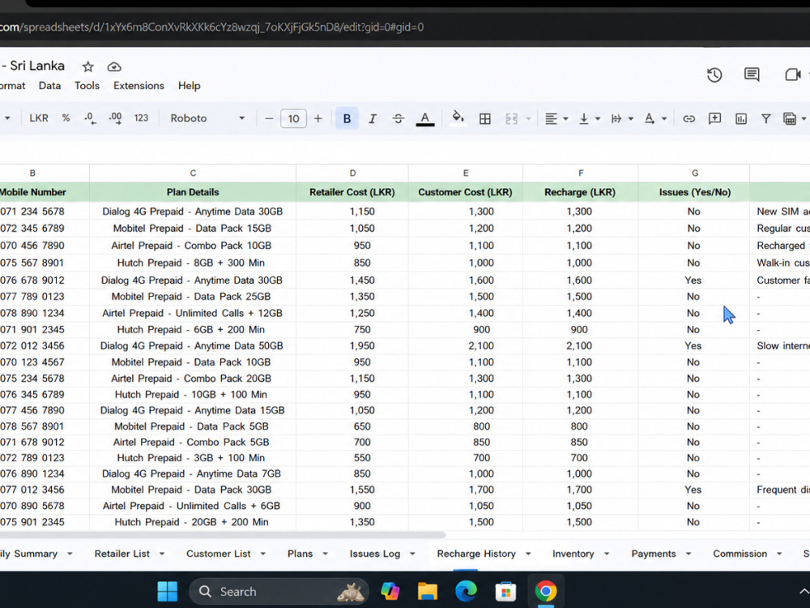This screenshot has width=810, height=608.
Task: Open the Help menu
Action: (189, 86)
